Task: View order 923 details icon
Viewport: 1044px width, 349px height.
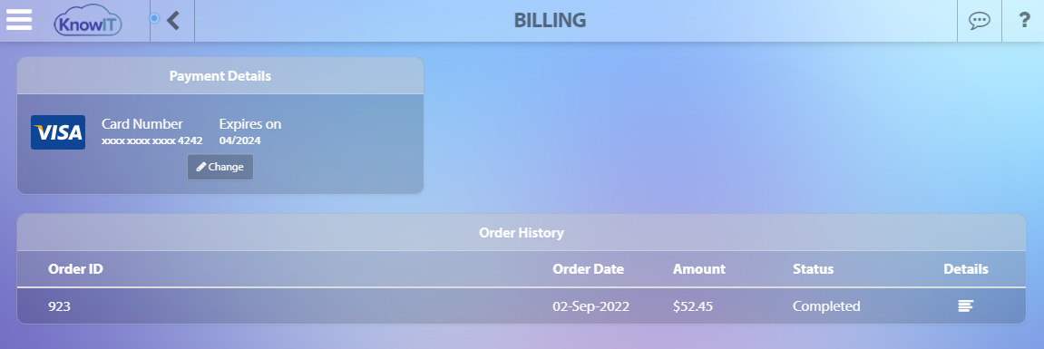Action: [965, 305]
